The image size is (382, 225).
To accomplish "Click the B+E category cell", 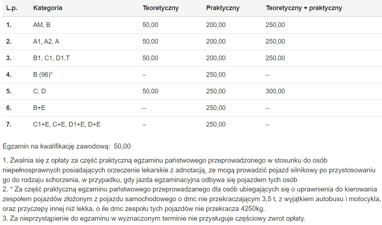I will click(39, 107).
